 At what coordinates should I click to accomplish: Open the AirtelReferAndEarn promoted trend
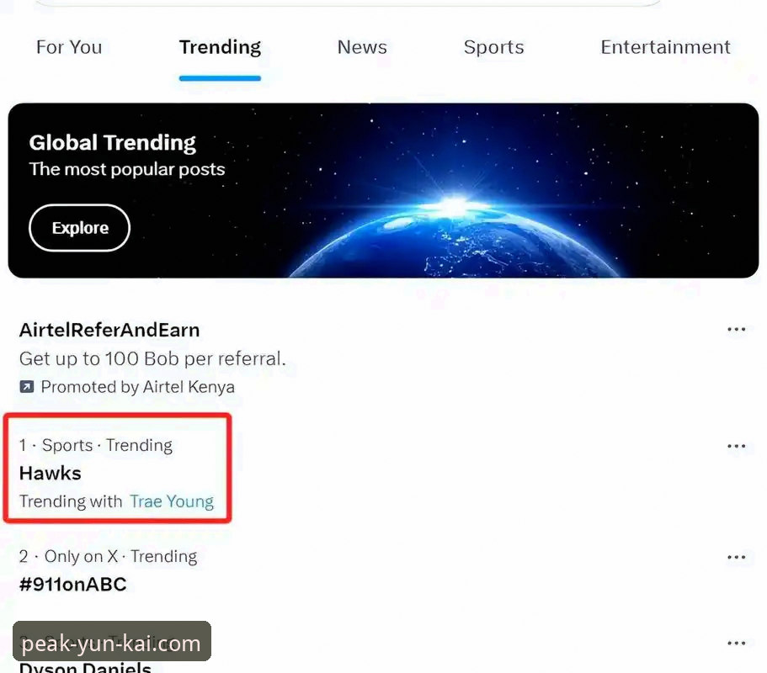(x=109, y=330)
